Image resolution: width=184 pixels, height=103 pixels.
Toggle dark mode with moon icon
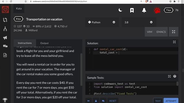tap(120, 10)
